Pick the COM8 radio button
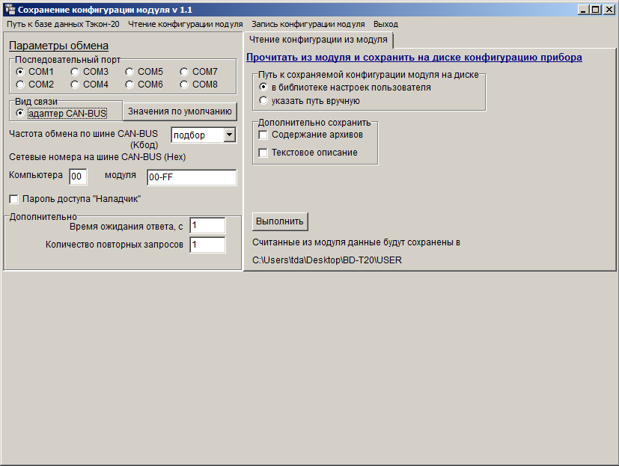 [184, 85]
